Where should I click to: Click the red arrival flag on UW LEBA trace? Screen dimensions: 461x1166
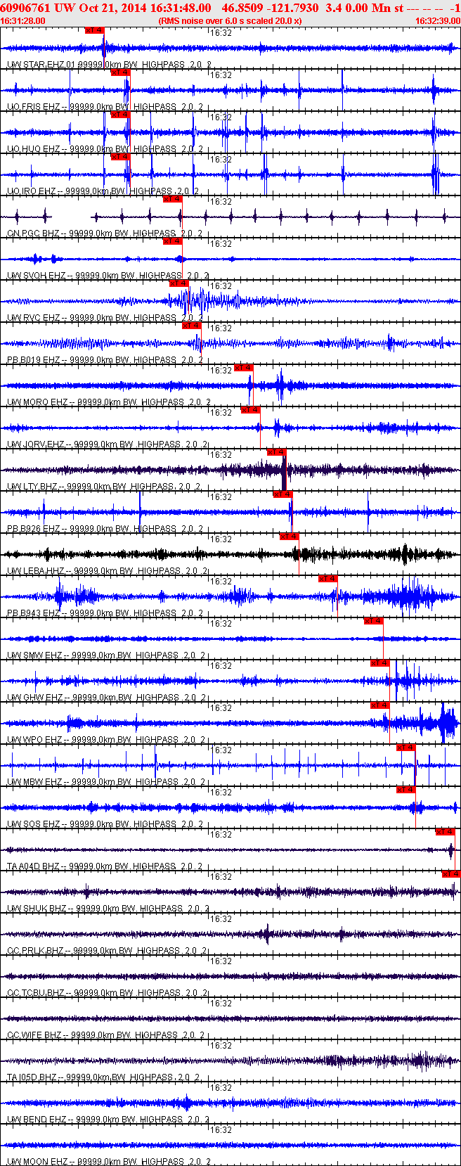(289, 537)
